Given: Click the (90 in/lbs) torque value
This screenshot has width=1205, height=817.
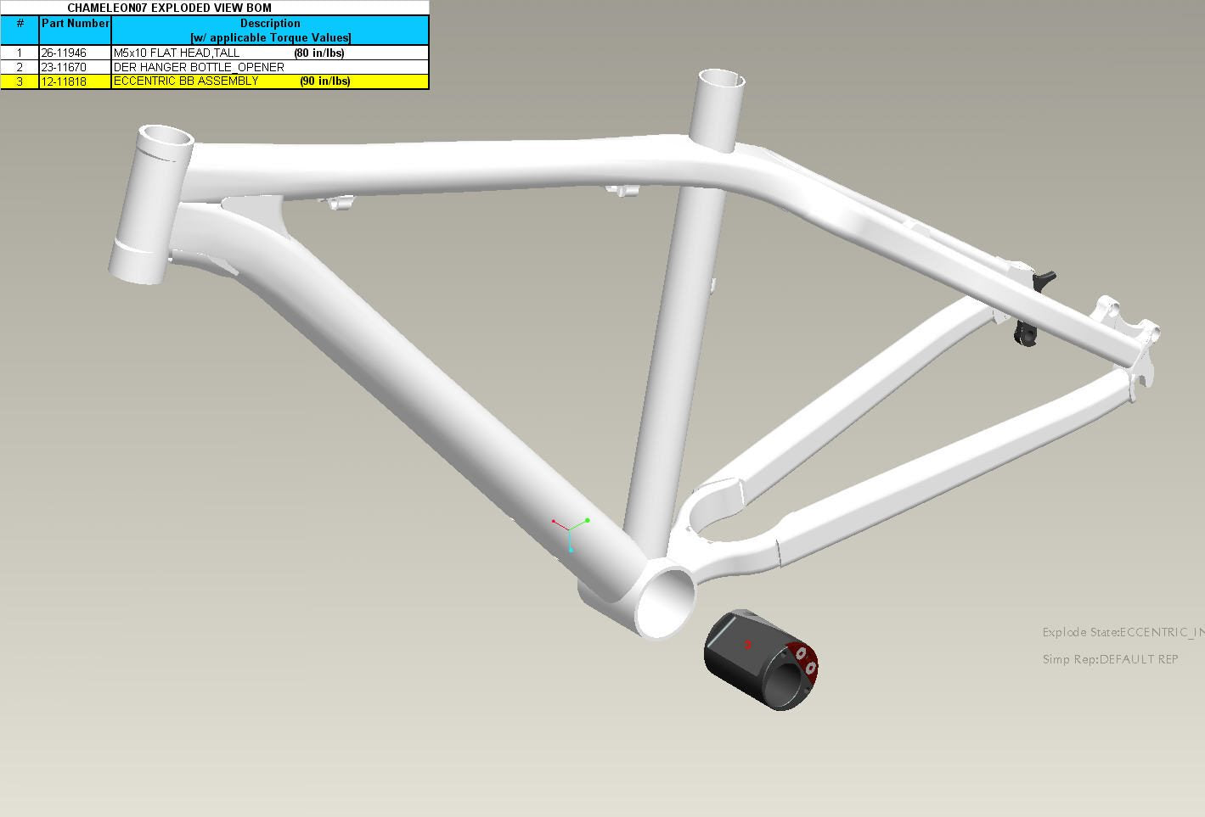Looking at the screenshot, I should 324,81.
